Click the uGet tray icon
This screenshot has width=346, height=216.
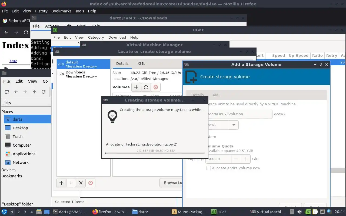(308, 212)
